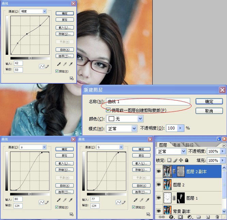Choose curve point tool in channel b curves dialog
Image resolution: width=227 pixels, height=220 pixels.
click(x=118, y=202)
